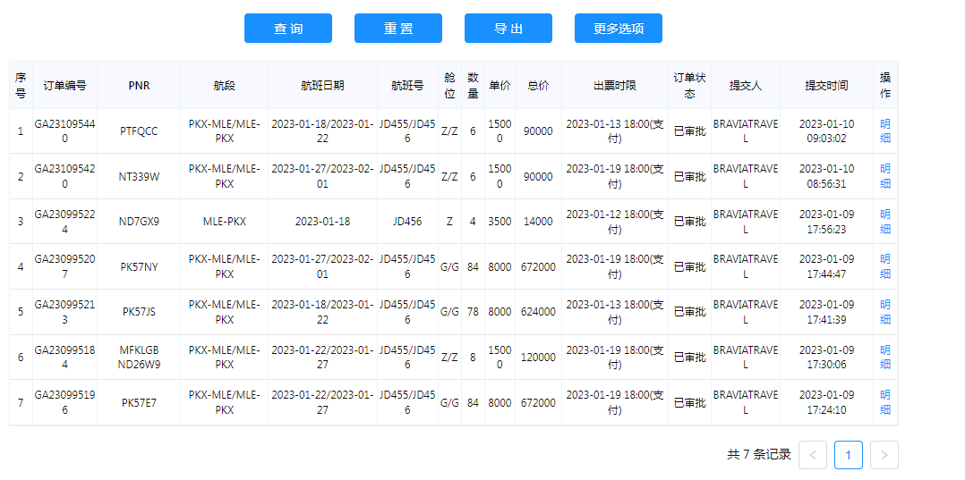Open 明细 details for order PK57NY
Viewport: 965px width, 480px height.
[884, 266]
